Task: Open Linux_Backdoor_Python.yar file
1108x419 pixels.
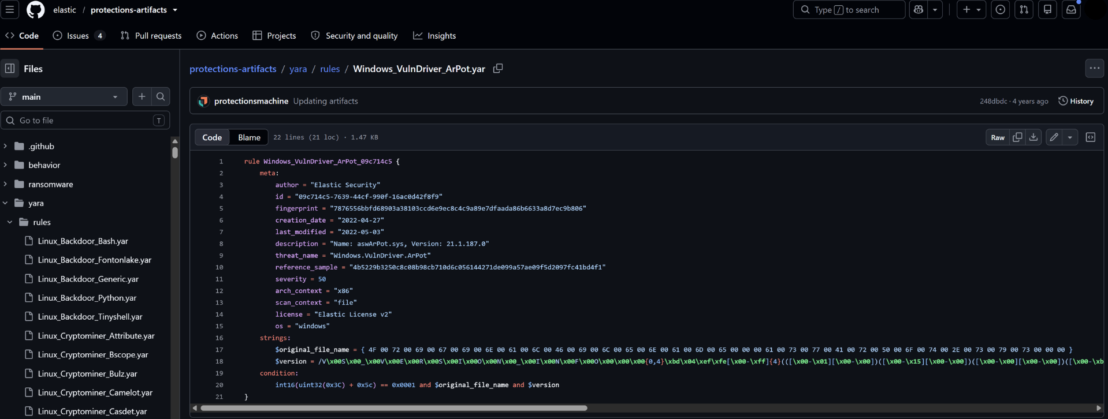Action: click(87, 298)
